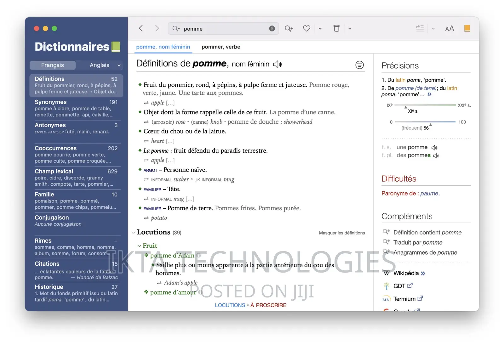This screenshot has height=344, width=504.
Task: Expand the apple translation under Fruit du pommier
Action: pos(170,103)
